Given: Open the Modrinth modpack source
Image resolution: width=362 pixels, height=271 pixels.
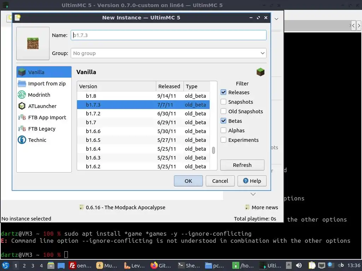Looking at the screenshot, I should pyautogui.click(x=44, y=95).
